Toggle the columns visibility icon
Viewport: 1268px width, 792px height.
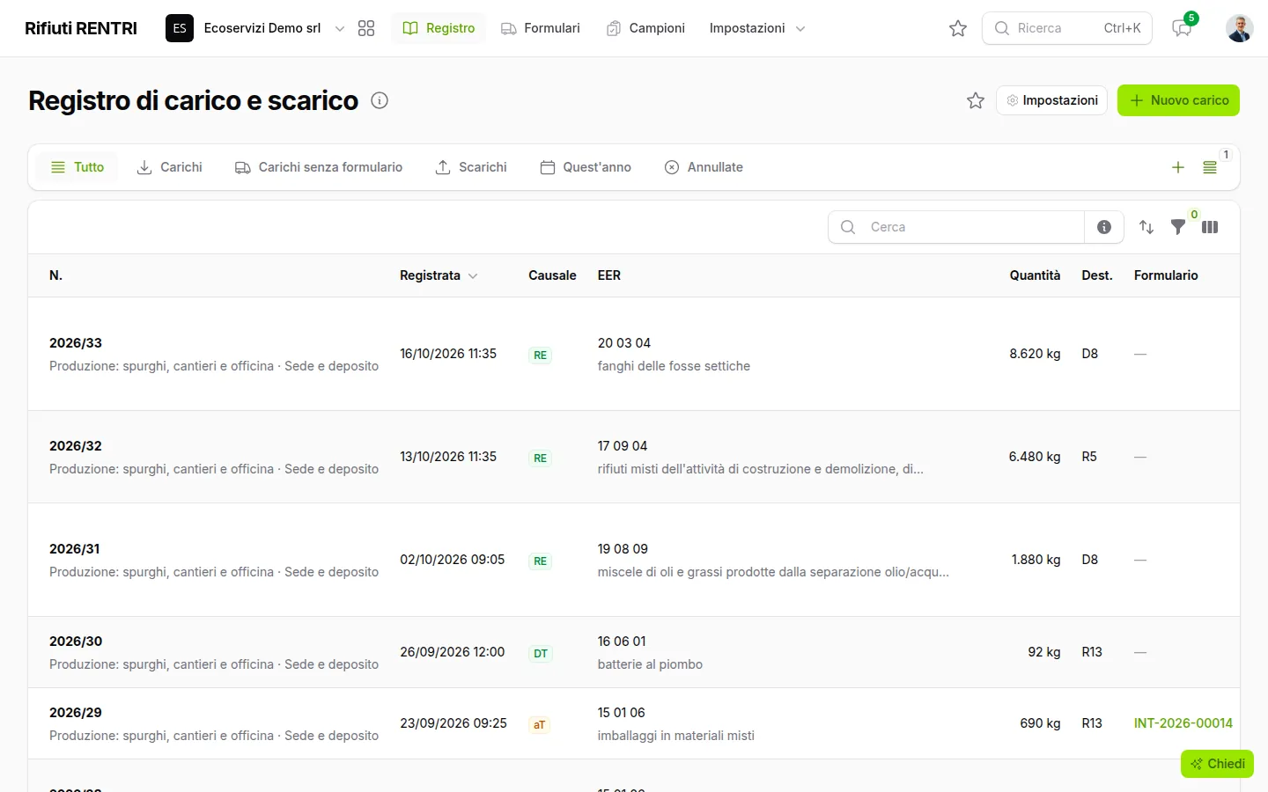pyautogui.click(x=1210, y=227)
